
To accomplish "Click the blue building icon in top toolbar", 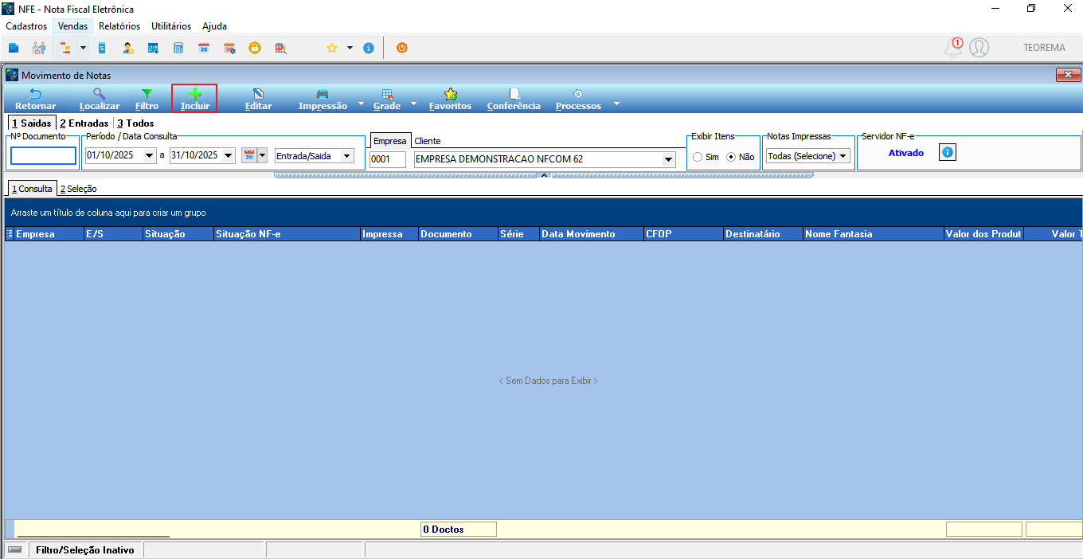I will pyautogui.click(x=14, y=48).
